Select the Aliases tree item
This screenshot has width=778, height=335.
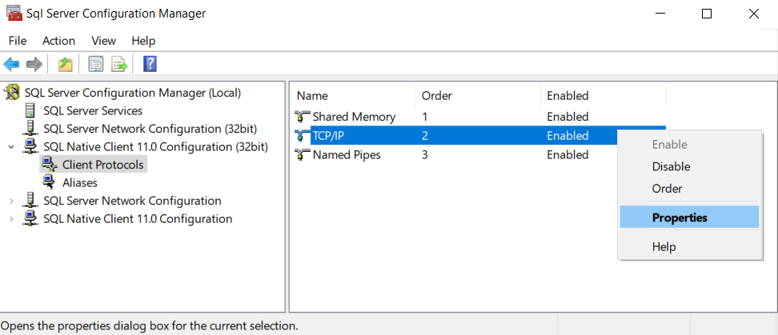(x=79, y=182)
